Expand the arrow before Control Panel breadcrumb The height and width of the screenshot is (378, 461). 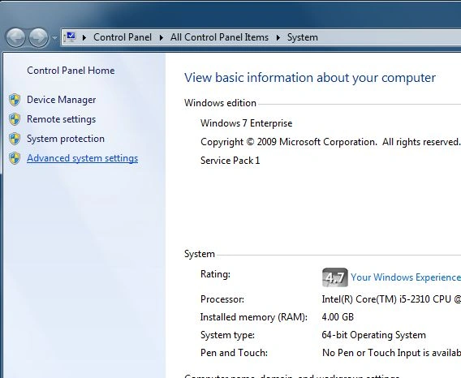[x=84, y=37]
